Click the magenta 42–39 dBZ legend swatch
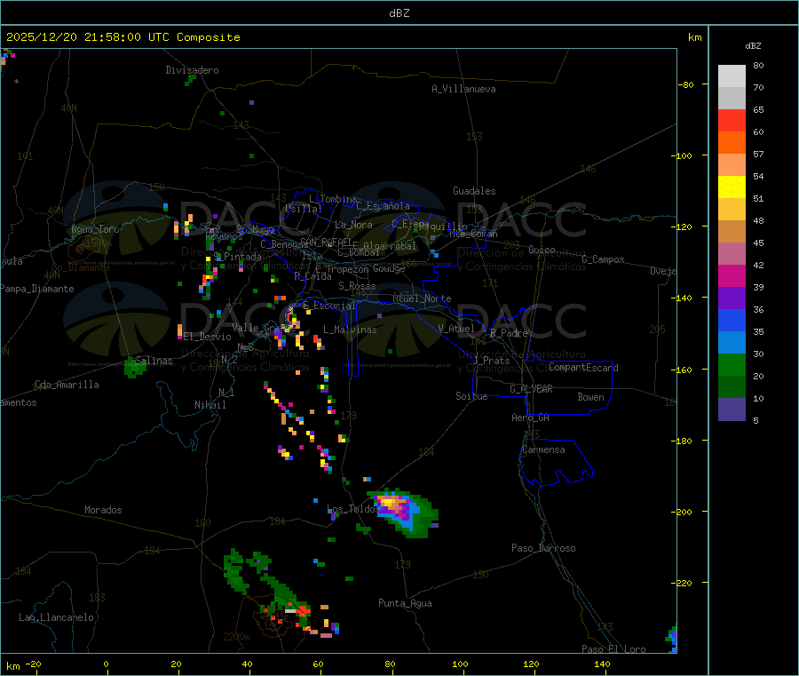 tap(732, 275)
